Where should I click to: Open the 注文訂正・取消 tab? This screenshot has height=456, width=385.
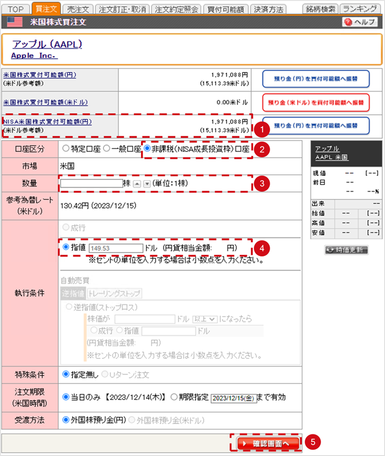pos(122,9)
